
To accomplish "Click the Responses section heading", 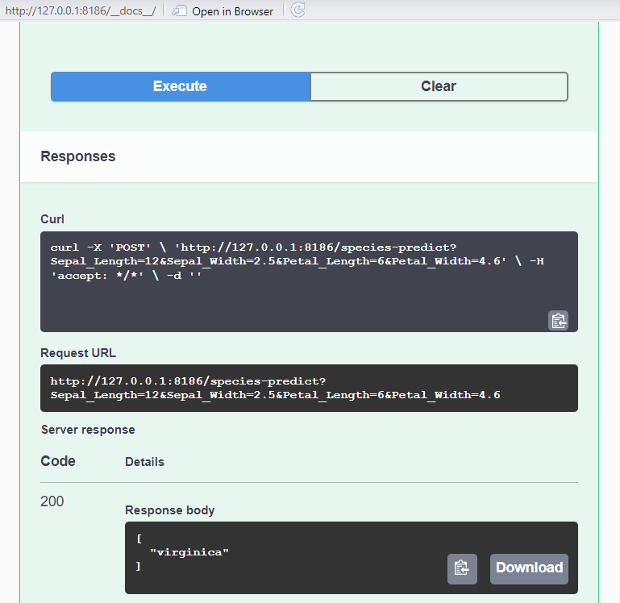I will click(x=78, y=156).
